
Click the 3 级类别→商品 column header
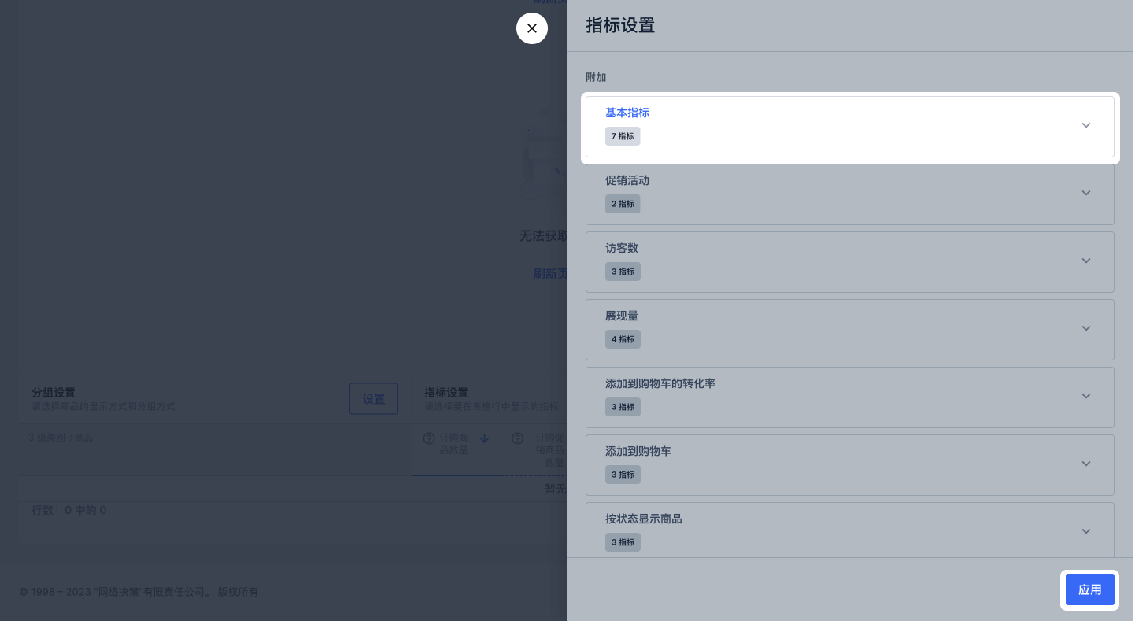click(61, 437)
